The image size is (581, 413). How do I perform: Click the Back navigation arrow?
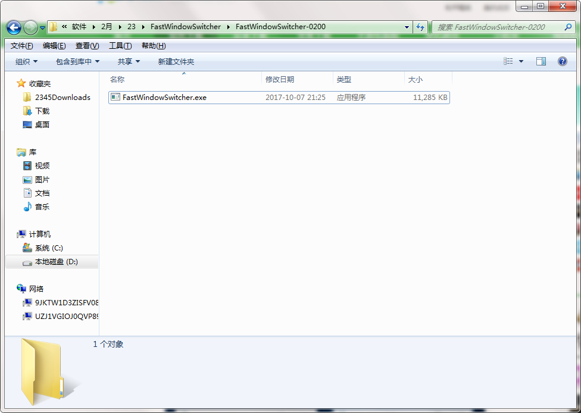coord(14,27)
